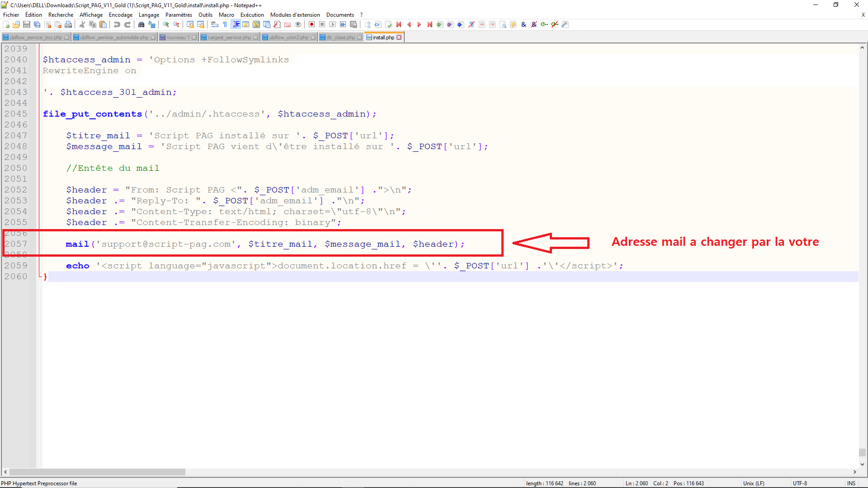The height and width of the screenshot is (488, 868).
Task: Click the Paste clipboard icon
Action: [x=103, y=24]
